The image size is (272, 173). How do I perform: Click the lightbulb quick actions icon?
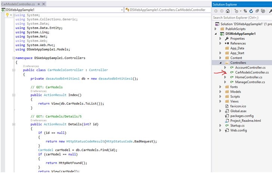7,15
